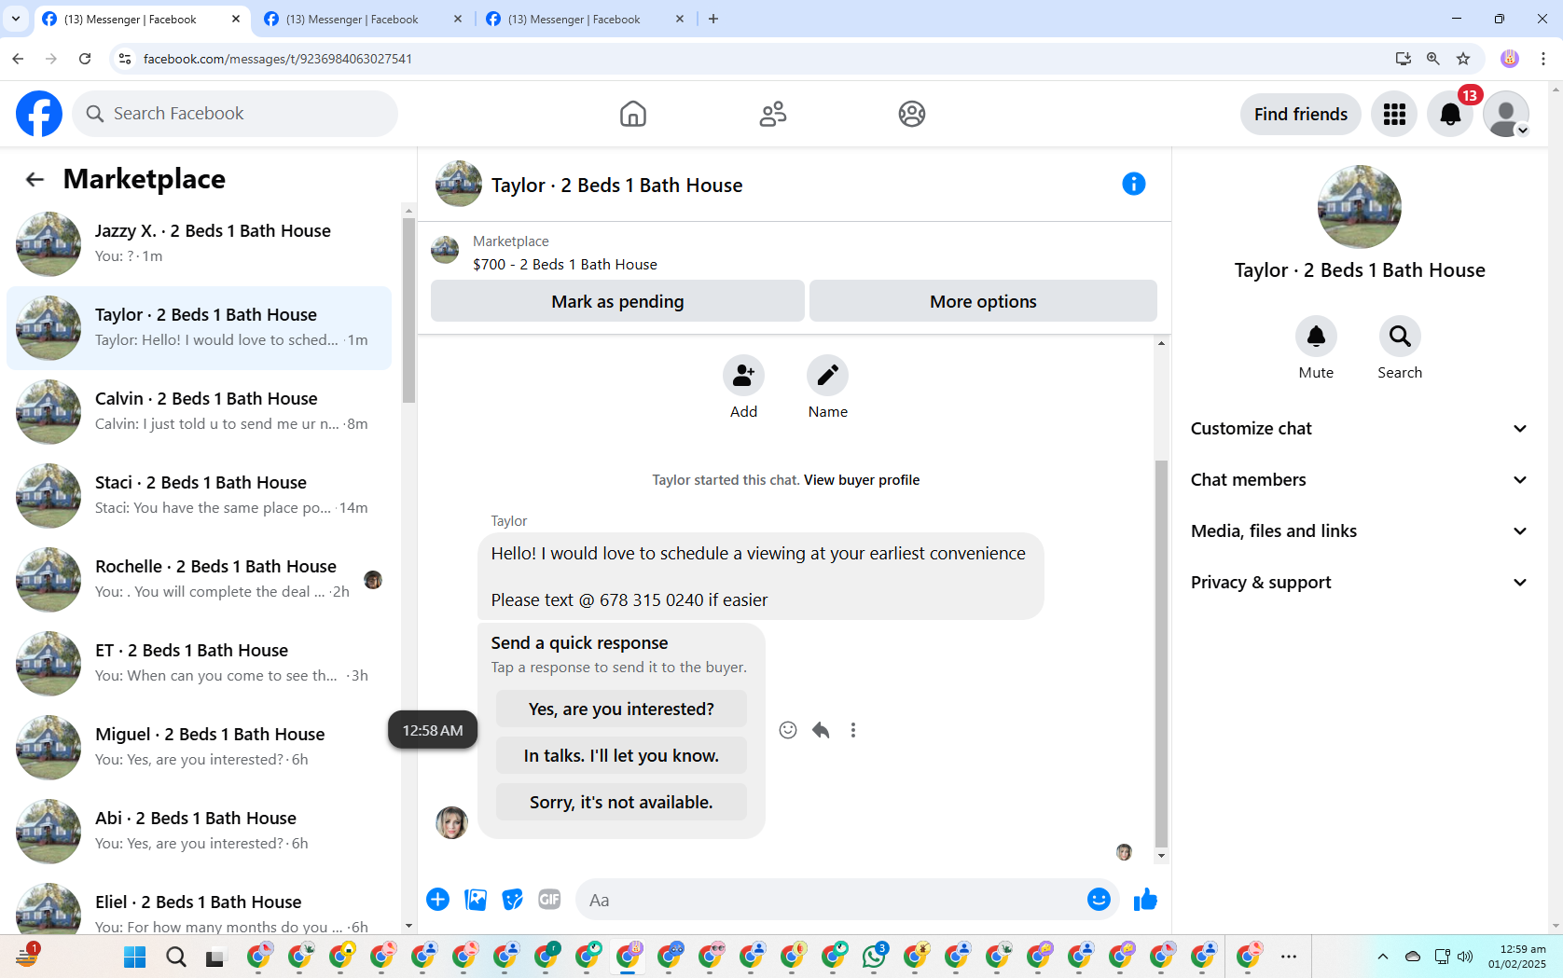The height and width of the screenshot is (978, 1563).
Task: Send quick response 'Sorry, it's not available.'
Action: [621, 802]
